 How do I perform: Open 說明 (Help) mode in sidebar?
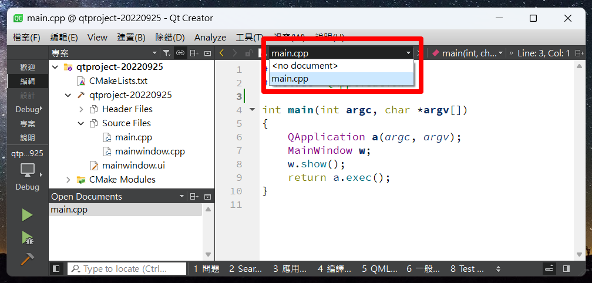(x=28, y=138)
